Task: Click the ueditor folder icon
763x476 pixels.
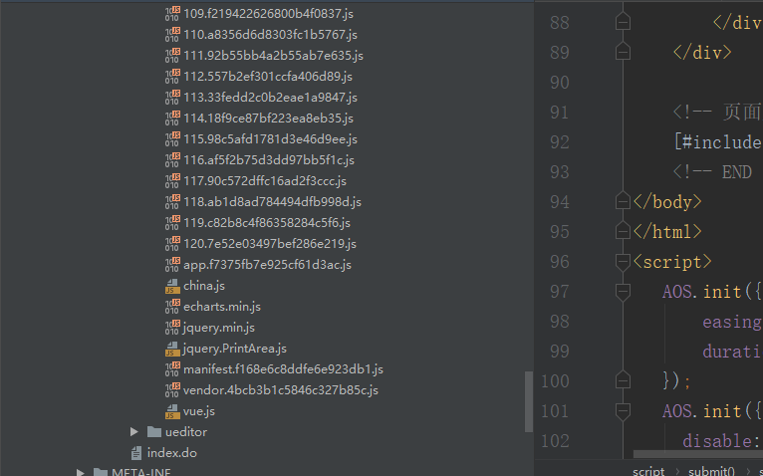Action: [x=154, y=432]
